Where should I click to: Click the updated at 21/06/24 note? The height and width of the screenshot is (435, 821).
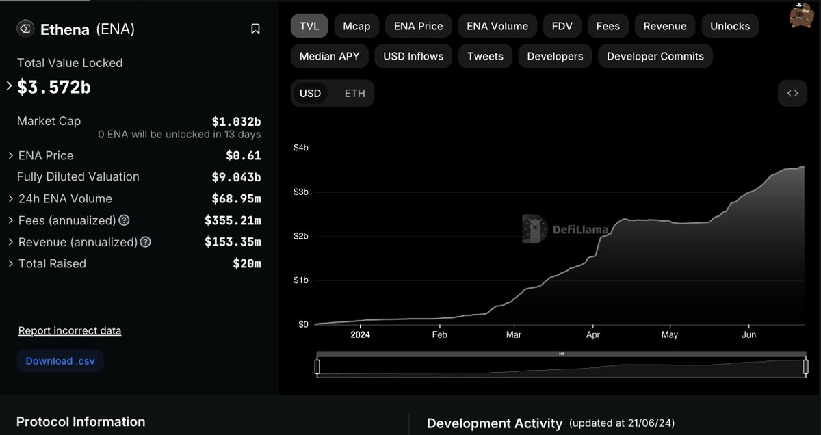(x=621, y=424)
